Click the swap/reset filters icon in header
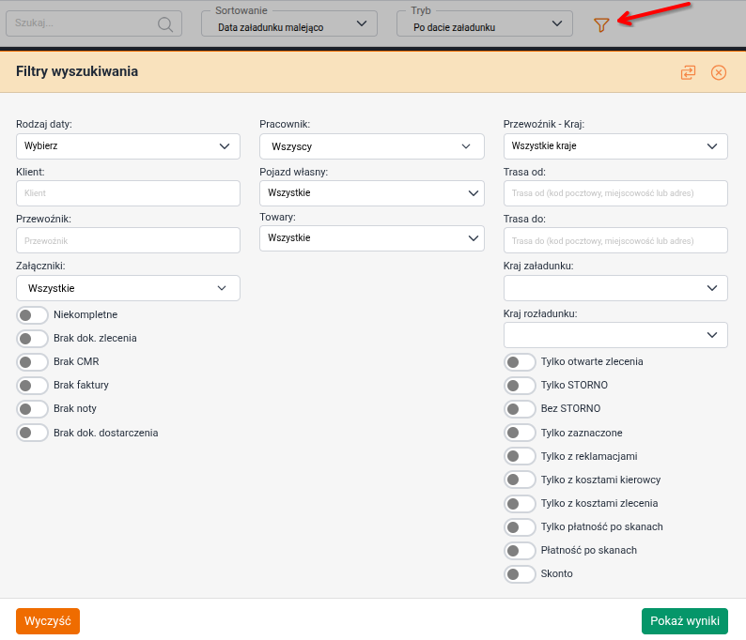This screenshot has width=746, height=640. coord(689,72)
